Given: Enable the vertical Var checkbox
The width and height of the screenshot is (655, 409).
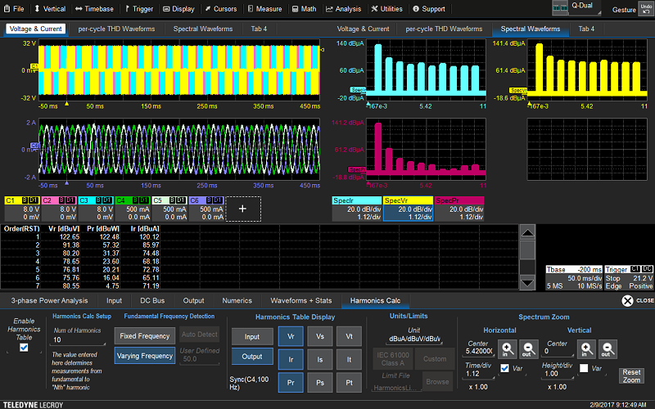Looking at the screenshot, I should tap(583, 369).
